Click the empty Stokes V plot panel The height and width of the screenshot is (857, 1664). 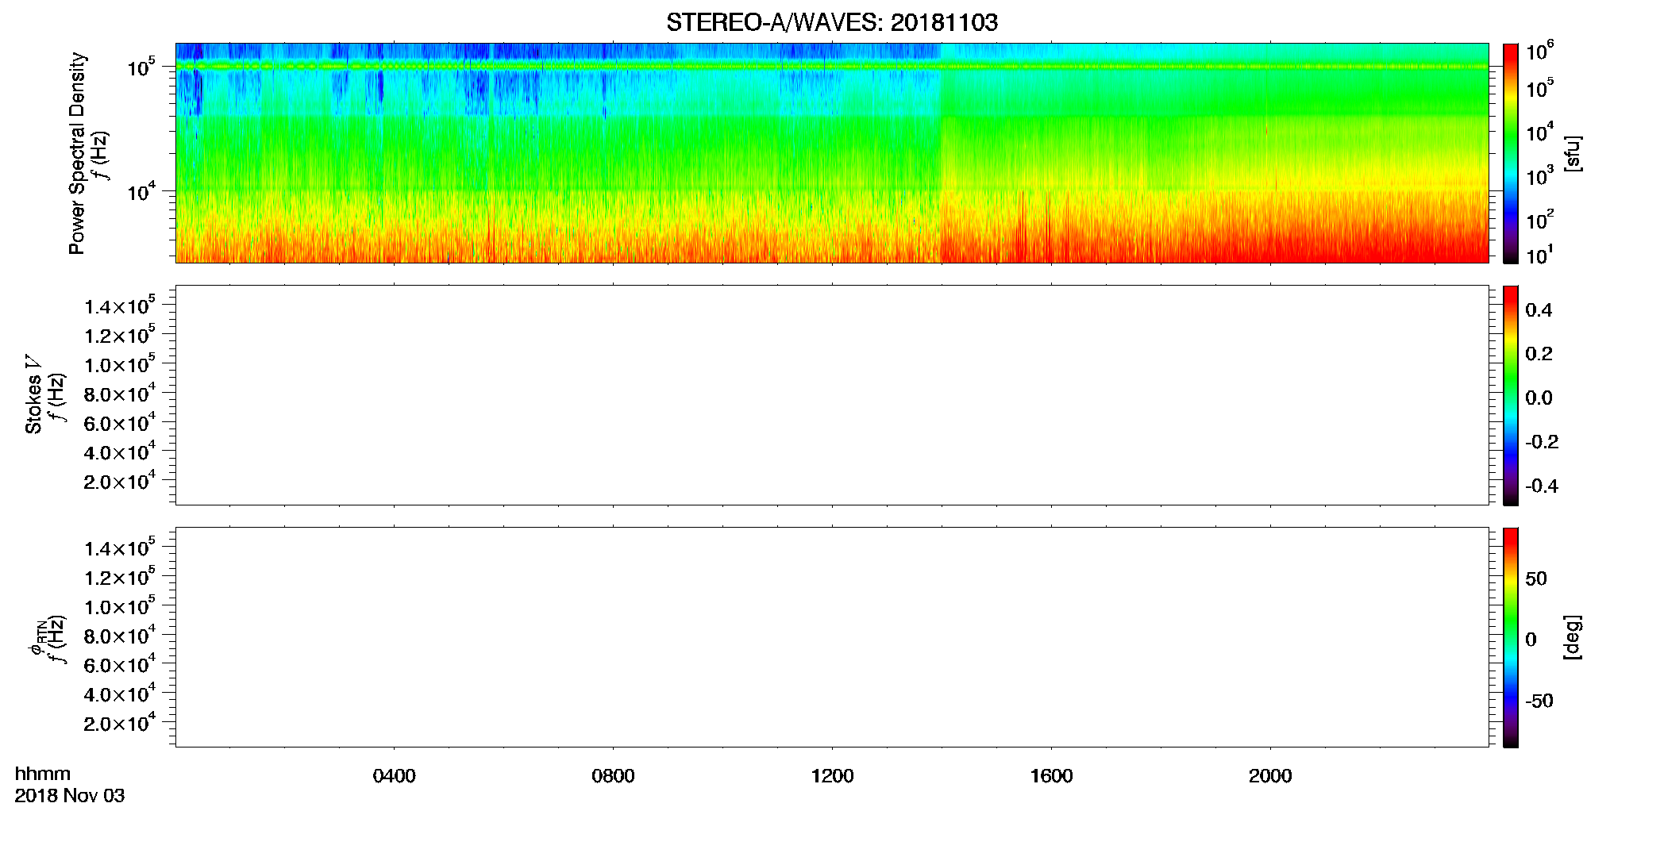click(832, 395)
